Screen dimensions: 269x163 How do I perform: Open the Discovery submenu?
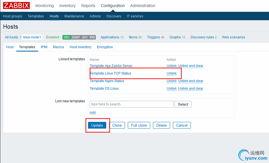[x=114, y=16]
